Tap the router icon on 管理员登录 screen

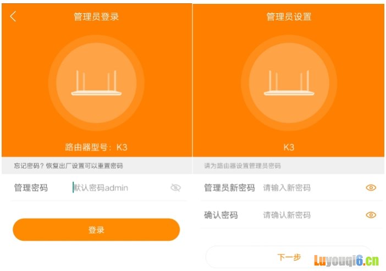point(96,83)
